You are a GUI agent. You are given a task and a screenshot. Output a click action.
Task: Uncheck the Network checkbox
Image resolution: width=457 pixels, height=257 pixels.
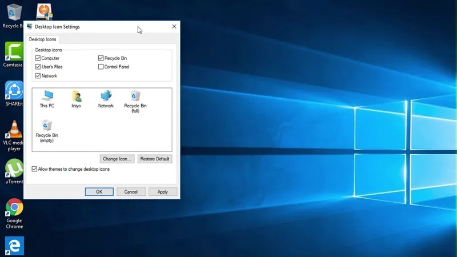[38, 76]
